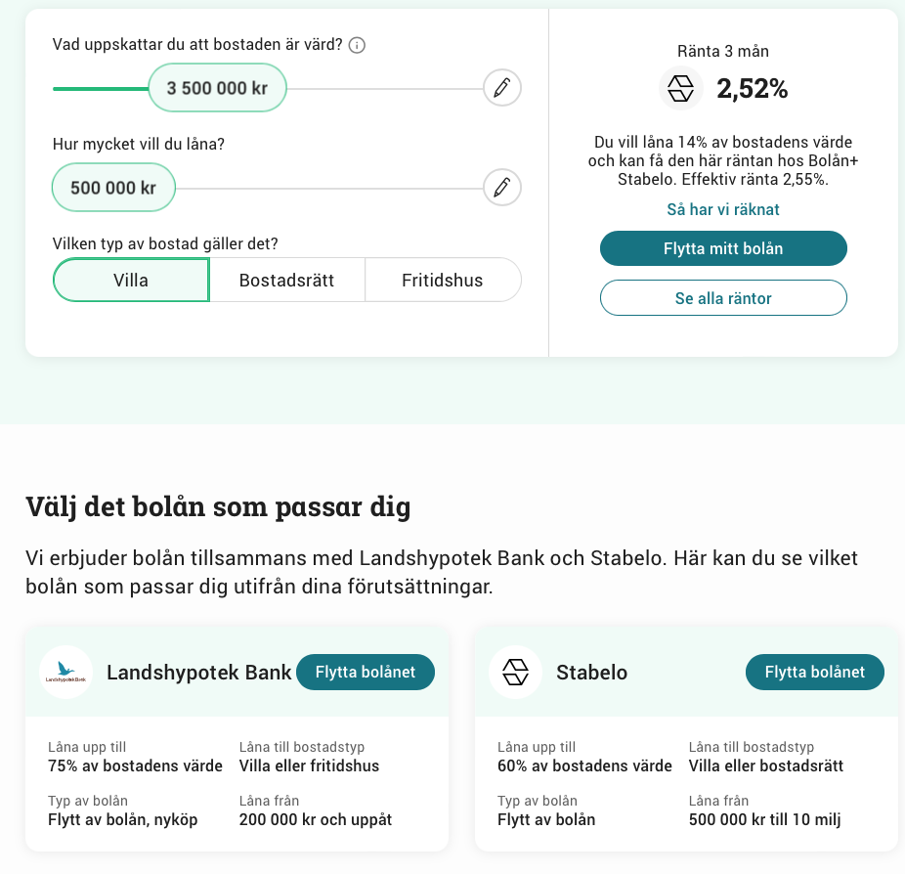Screen dimensions: 905x874
Task: Click the Stabelo logo next to 2,52% rate
Action: (682, 89)
